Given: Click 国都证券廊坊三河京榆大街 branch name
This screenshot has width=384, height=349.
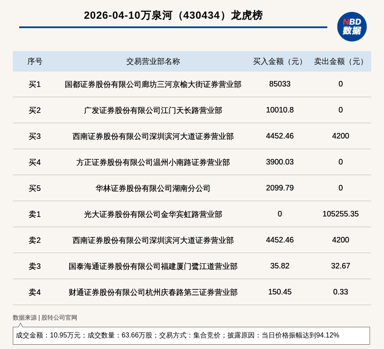Looking at the screenshot, I should point(153,84).
